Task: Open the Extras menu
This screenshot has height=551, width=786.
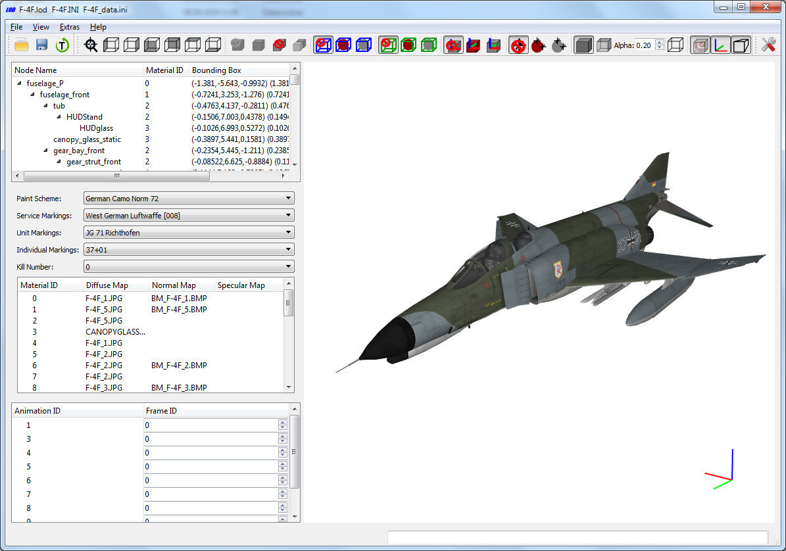Action: (x=69, y=27)
